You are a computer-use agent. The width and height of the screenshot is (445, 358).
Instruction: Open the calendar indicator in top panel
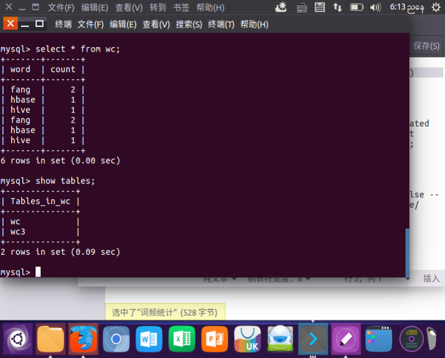point(320,7)
